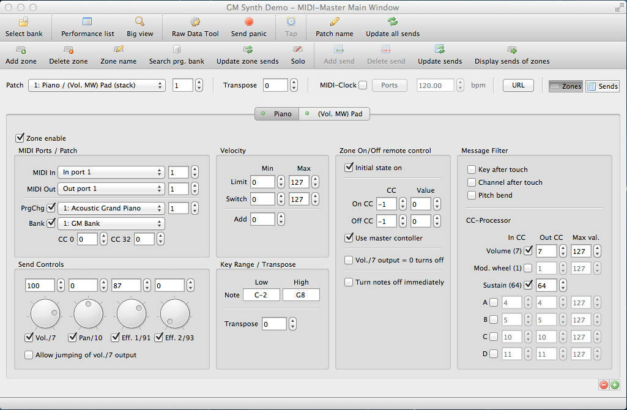Click Display sends of zones
This screenshot has height=410, width=627.
pyautogui.click(x=512, y=55)
